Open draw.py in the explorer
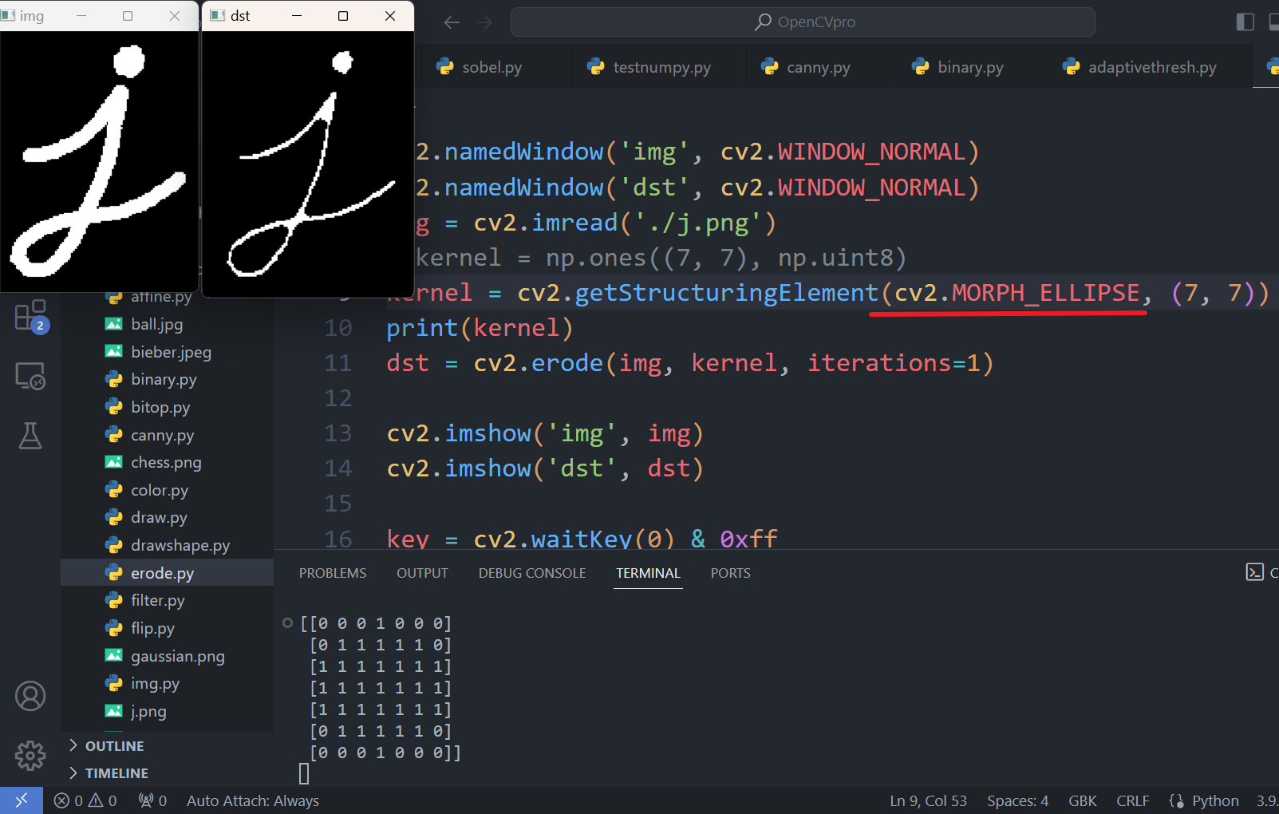 click(x=168, y=517)
